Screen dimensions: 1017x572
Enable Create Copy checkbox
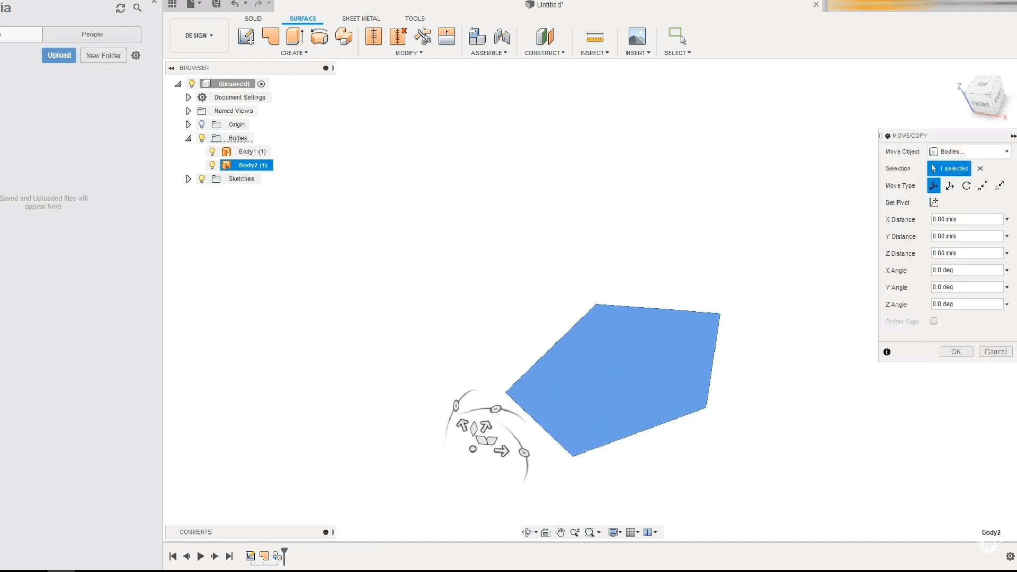pos(934,320)
